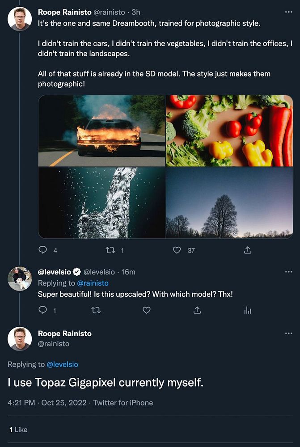View who liked the Topaz Gigapixel tweet

[x=18, y=430]
